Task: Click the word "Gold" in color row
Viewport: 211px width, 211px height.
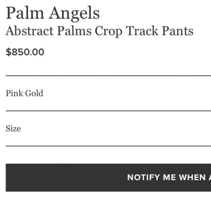Action: click(x=34, y=93)
